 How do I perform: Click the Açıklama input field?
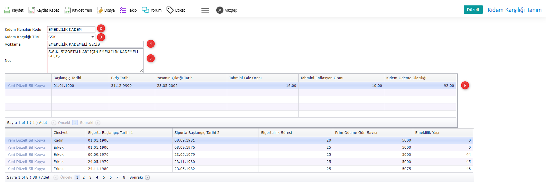pyautogui.click(x=95, y=44)
